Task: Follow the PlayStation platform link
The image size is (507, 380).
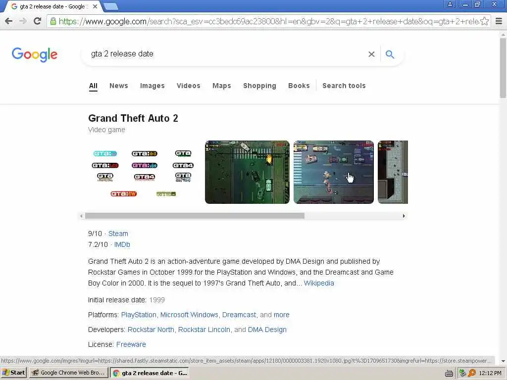Action: click(139, 315)
